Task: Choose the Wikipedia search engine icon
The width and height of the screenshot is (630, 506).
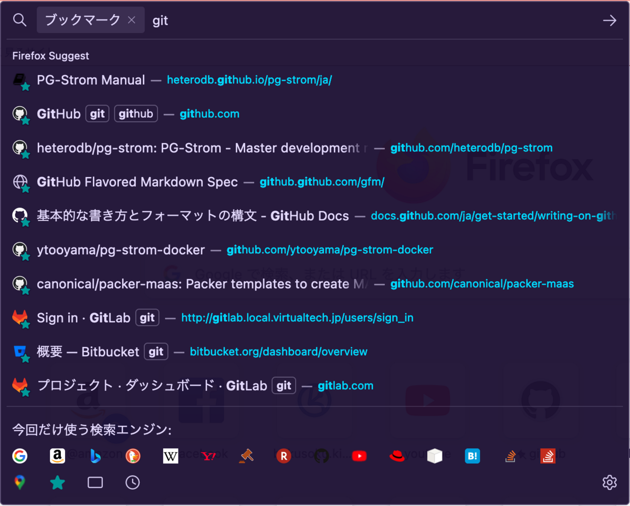Action: coord(171,456)
